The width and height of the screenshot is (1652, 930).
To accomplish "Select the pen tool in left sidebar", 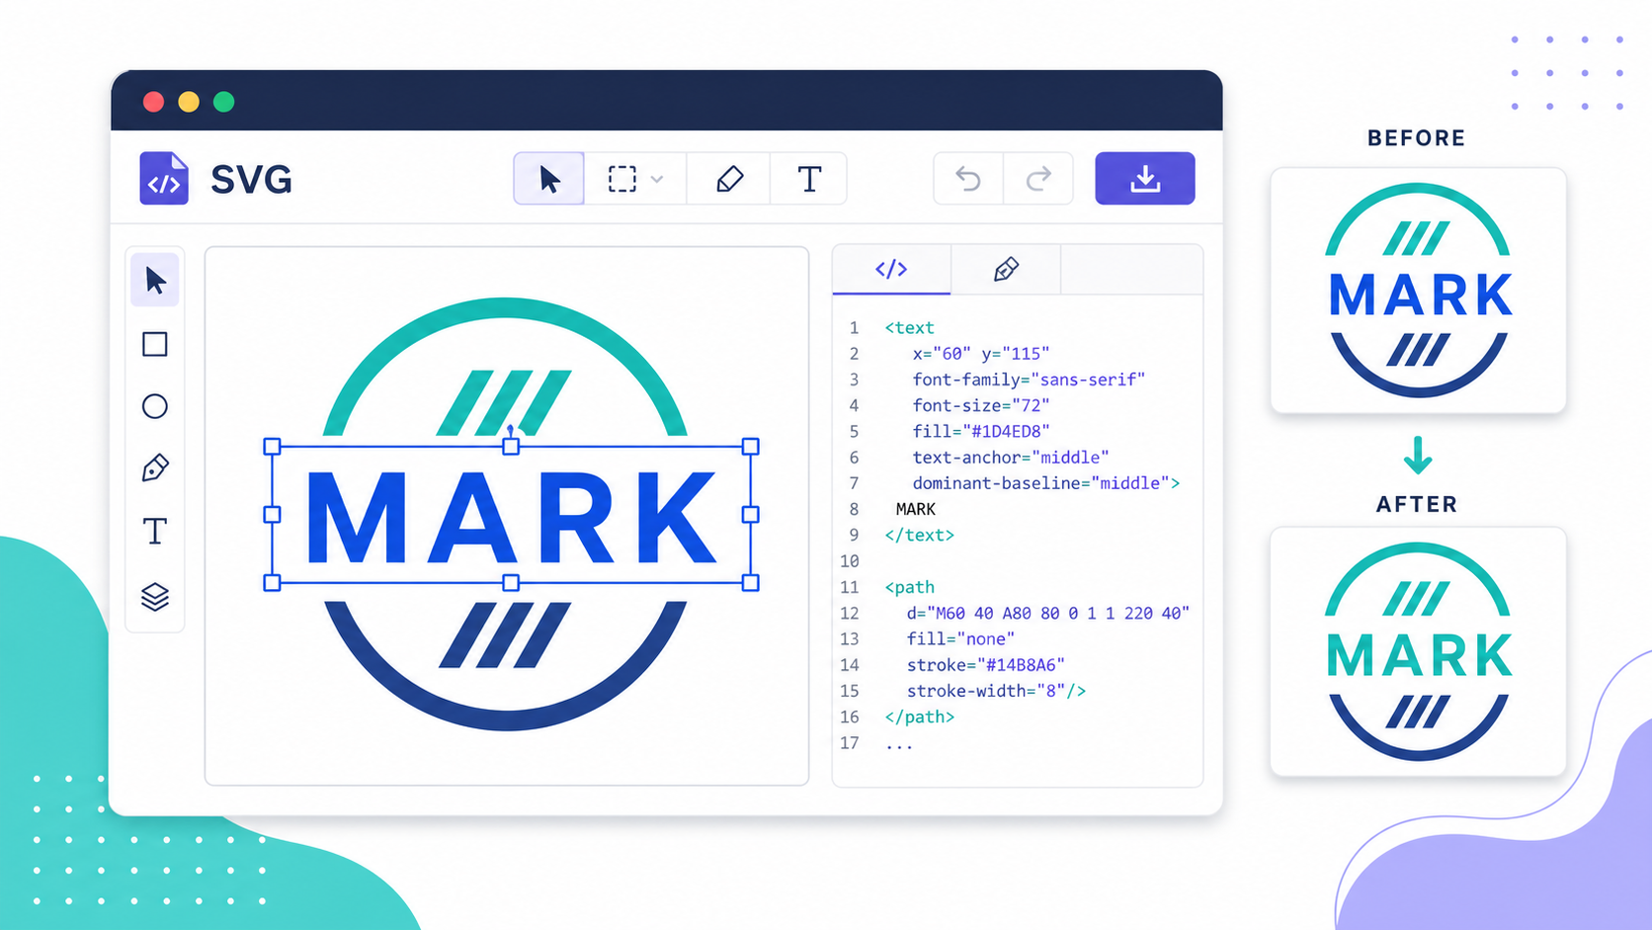I will tap(155, 467).
